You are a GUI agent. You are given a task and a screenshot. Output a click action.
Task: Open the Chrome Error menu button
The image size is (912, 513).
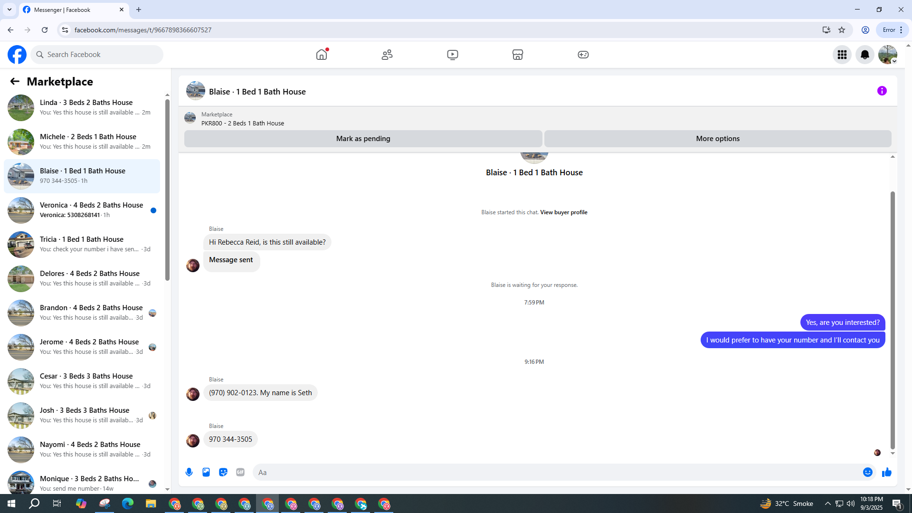(893, 30)
